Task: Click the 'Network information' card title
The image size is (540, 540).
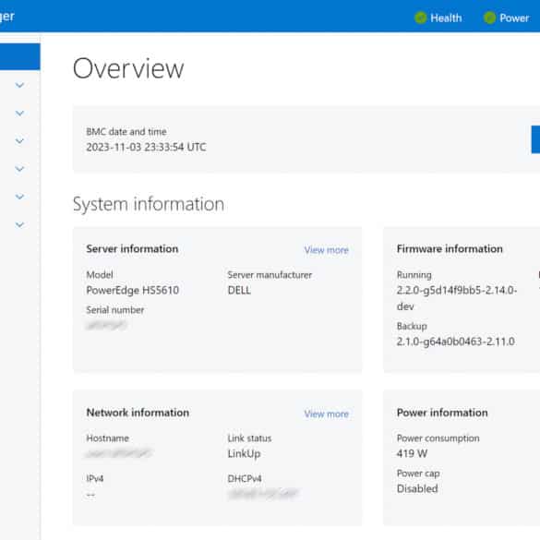Action: [x=138, y=413]
